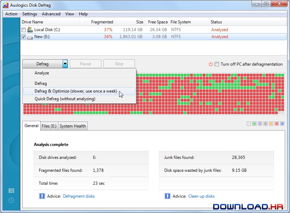Follow the Defragment disks advice link

pyautogui.click(x=79, y=196)
